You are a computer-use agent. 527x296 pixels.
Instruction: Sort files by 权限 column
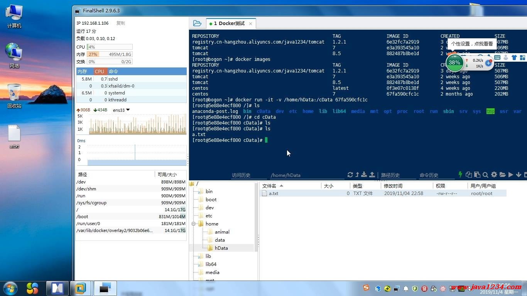[x=450, y=186]
